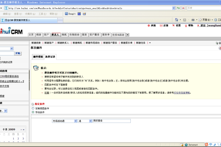This screenshot has height=147, width=221.
Task: Switch to the 线索 module tab
Action: (39, 35)
